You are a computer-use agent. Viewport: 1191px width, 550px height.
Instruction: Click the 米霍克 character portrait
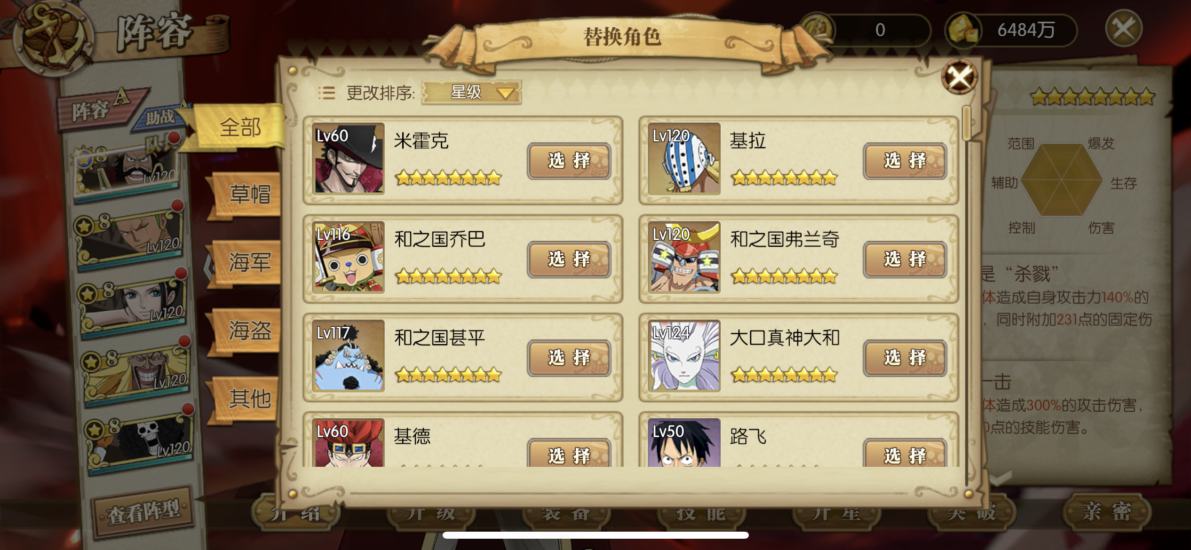coord(349,158)
